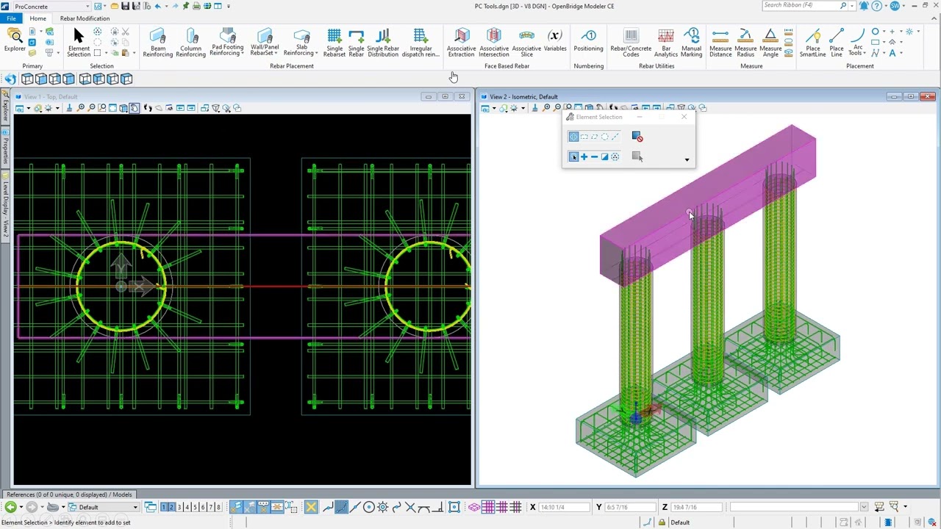The width and height of the screenshot is (941, 529).
Task: Toggle AccuSnap multi-snap yellow X button
Action: 311,507
